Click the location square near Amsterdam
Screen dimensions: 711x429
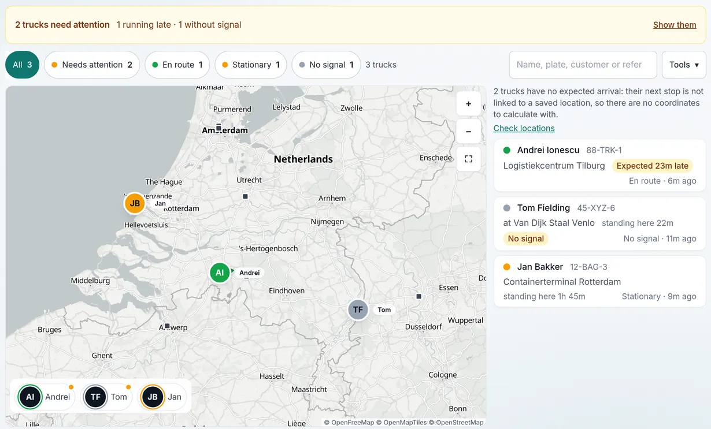point(219,127)
